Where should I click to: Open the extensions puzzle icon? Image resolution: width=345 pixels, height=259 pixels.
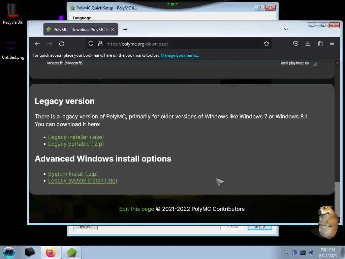320,44
